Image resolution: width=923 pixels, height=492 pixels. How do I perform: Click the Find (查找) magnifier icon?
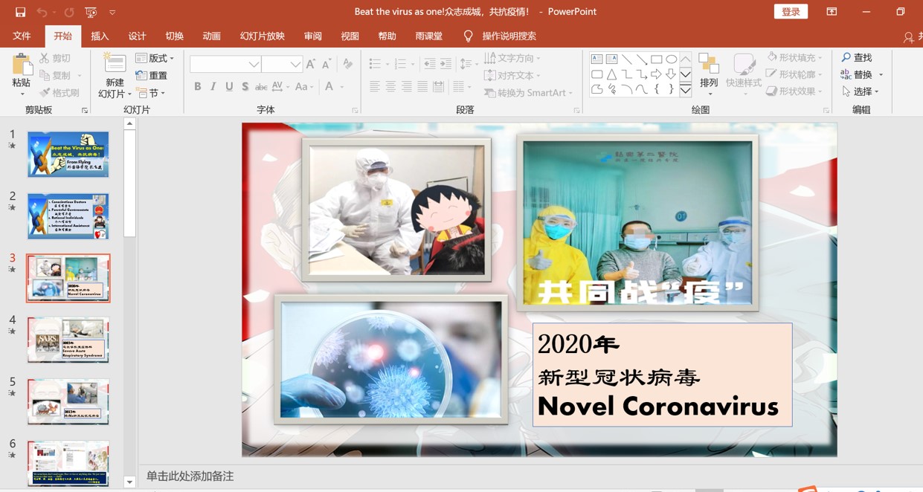click(x=846, y=57)
